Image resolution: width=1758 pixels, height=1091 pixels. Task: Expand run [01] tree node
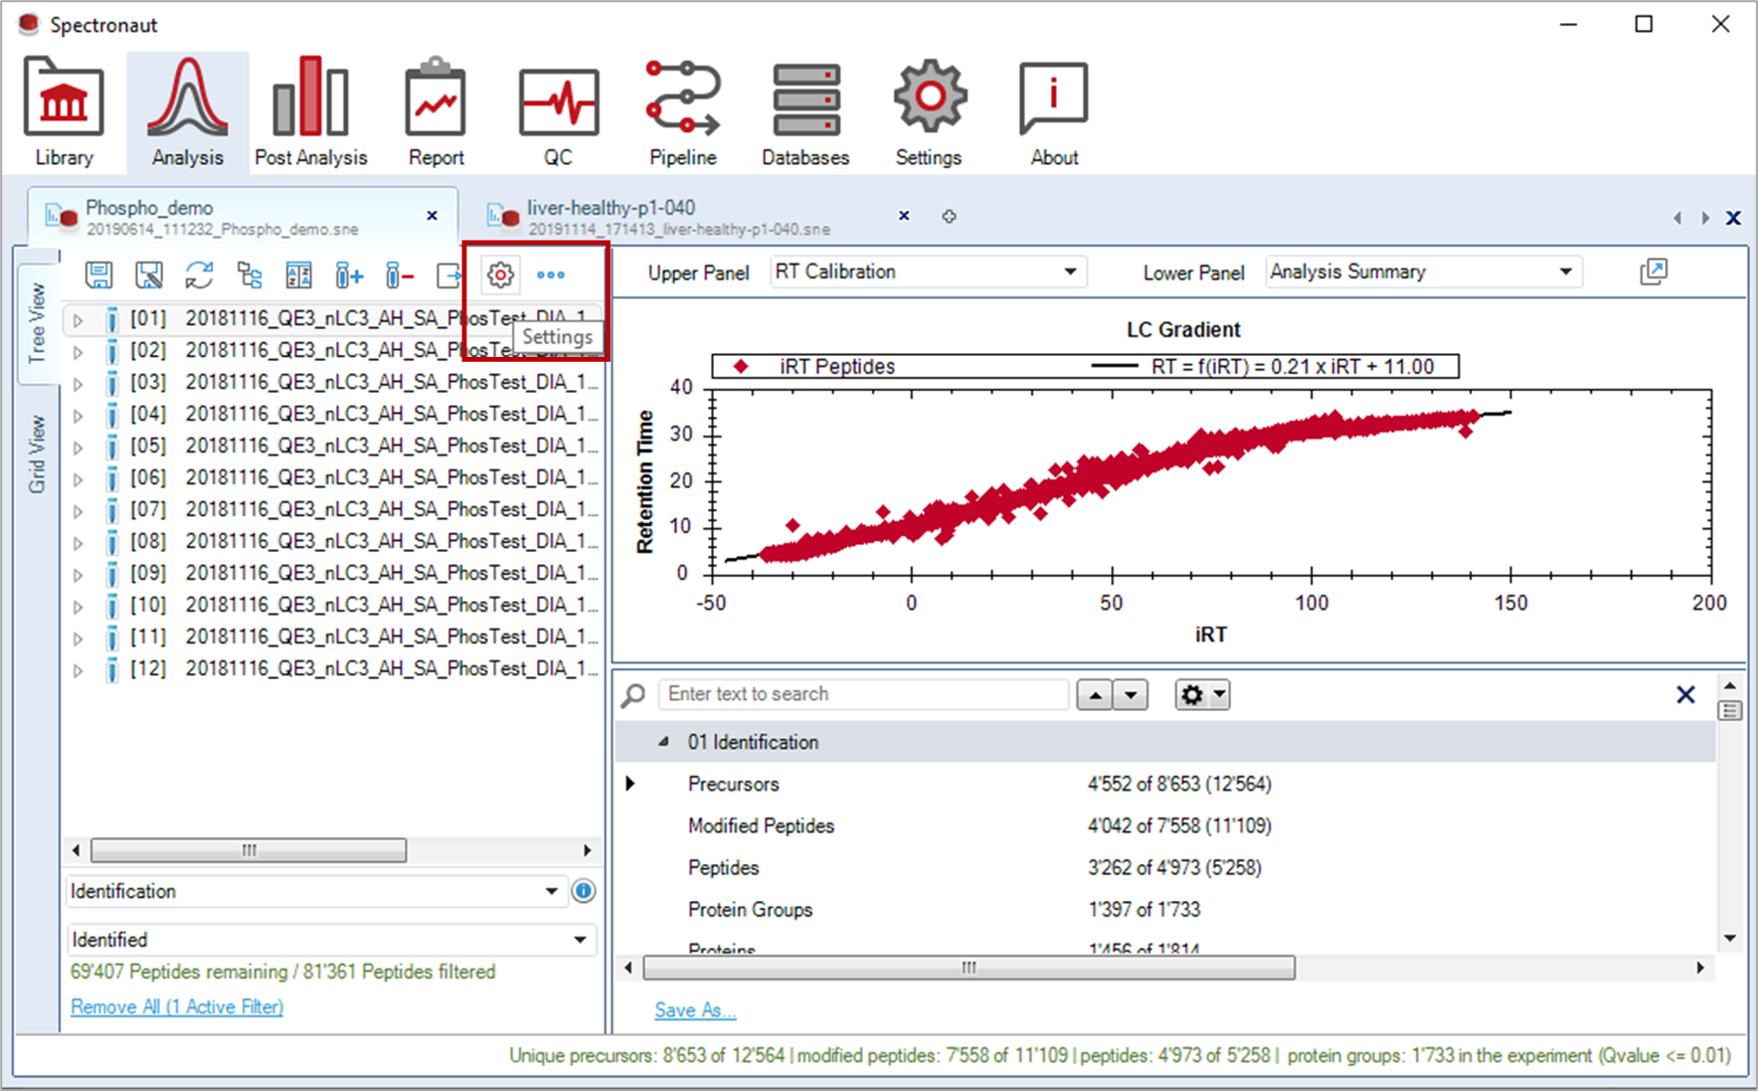[79, 319]
